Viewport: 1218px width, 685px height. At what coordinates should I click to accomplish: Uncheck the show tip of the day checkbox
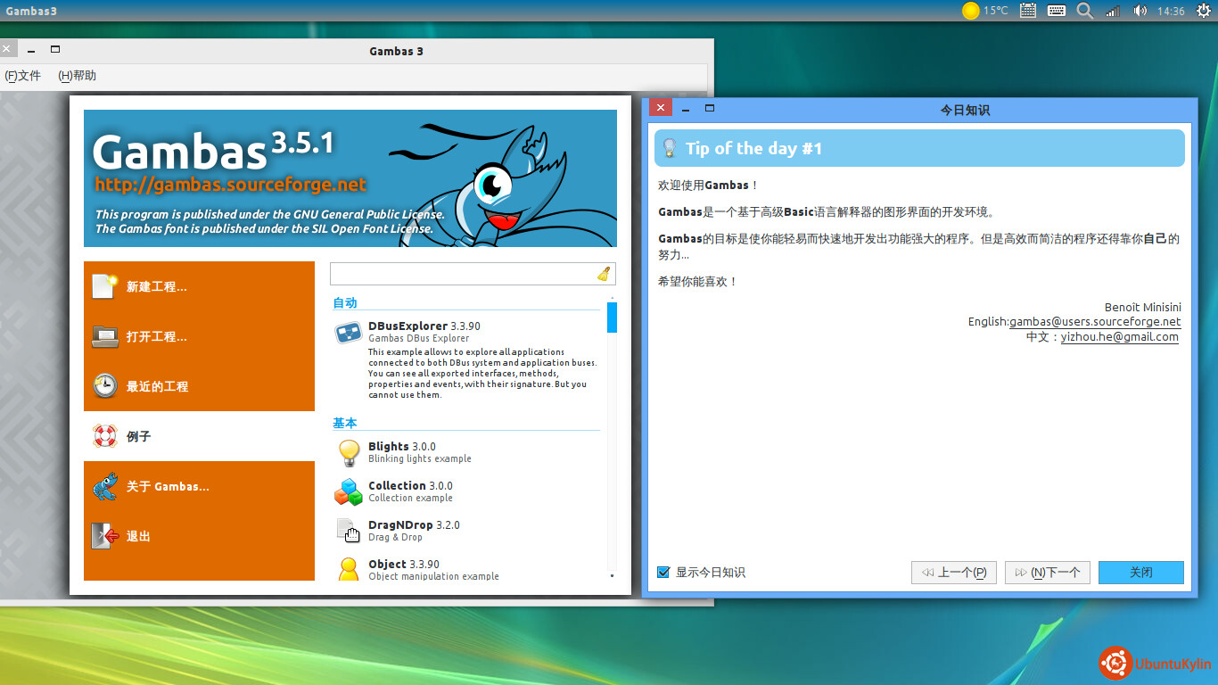(663, 573)
